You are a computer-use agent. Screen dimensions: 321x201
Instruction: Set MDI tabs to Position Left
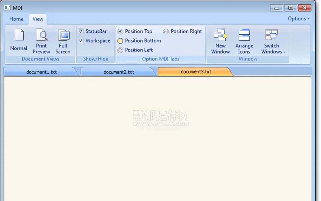tap(120, 50)
